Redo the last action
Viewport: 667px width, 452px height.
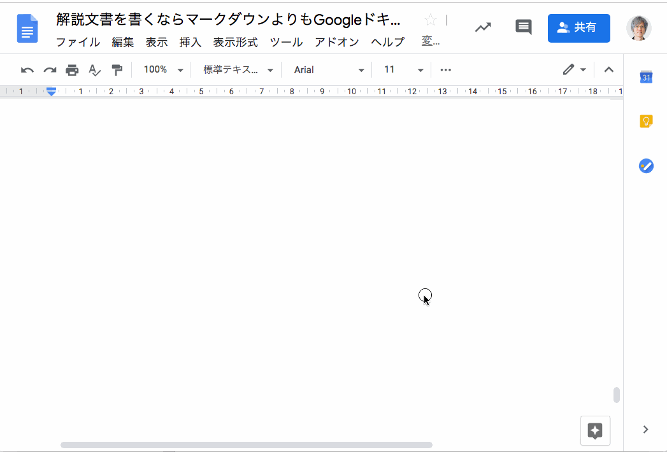50,70
